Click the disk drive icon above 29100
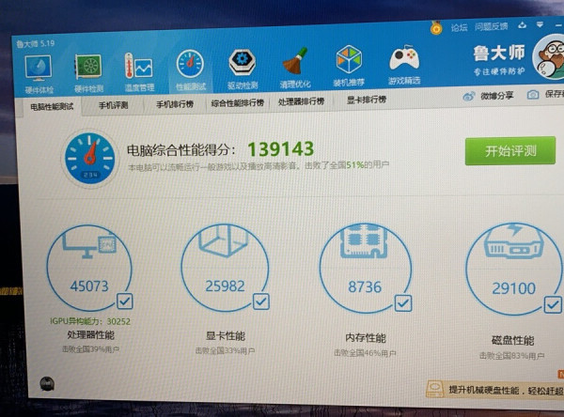 pos(513,240)
